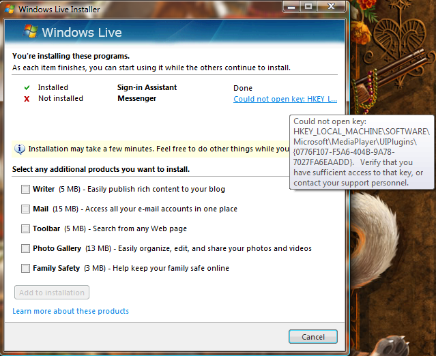
Task: Click the 'Windows Live Installer' title bar text
Action: click(x=59, y=10)
